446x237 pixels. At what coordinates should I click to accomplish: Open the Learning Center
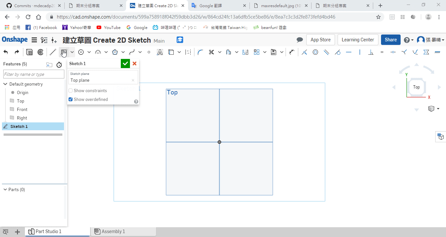coord(358,40)
